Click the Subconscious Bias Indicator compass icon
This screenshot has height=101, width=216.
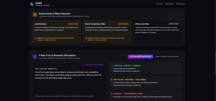35,15
